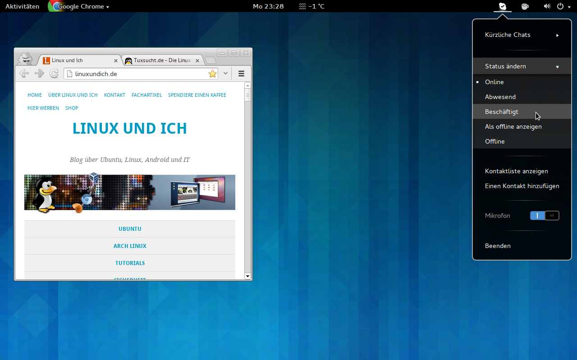Viewport: 577px width, 360px height.
Task: Switch to the Tuxsucht.de tab
Action: point(162,60)
